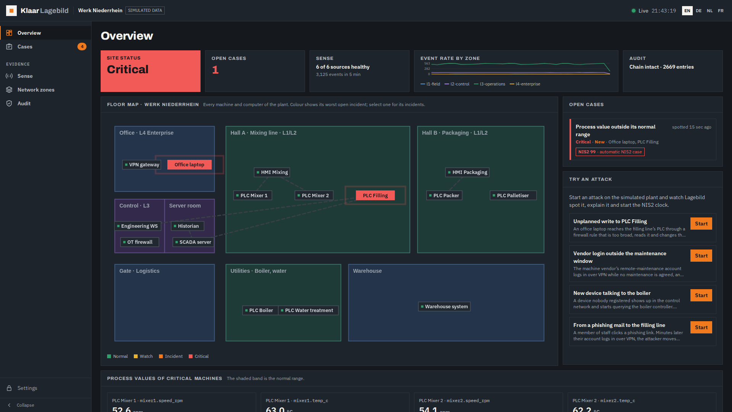
Task: Select the Office laptop node on floor map
Action: coord(189,164)
